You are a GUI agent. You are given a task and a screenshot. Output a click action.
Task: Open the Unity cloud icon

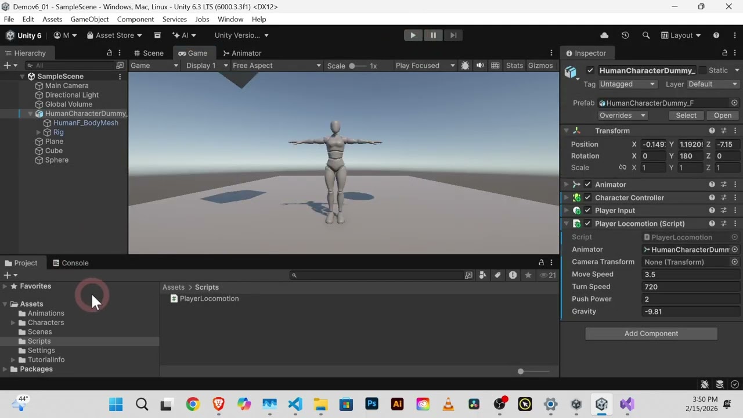point(604,35)
